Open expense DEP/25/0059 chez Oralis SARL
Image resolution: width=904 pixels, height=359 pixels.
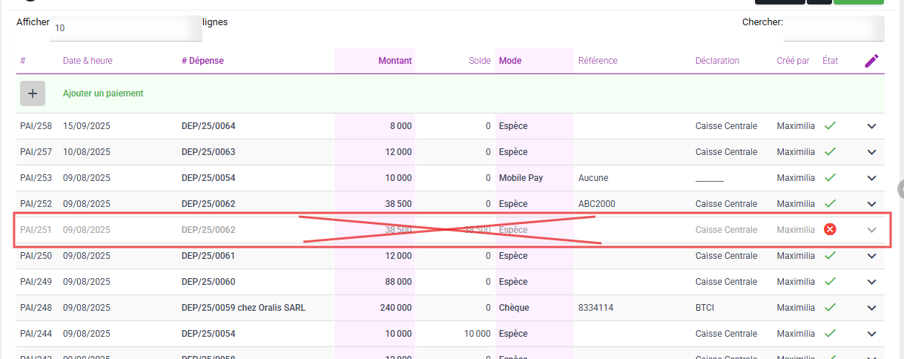tap(243, 308)
